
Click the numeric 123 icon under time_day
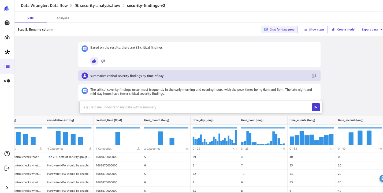(235, 149)
